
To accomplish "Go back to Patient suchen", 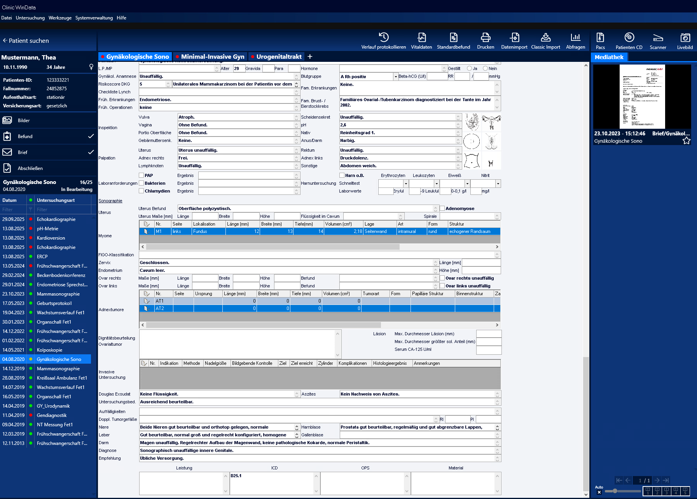I will [26, 41].
